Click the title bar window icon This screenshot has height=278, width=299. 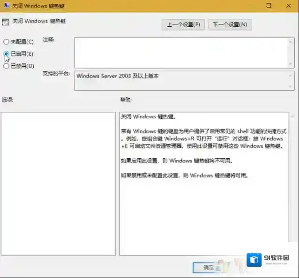(6, 6)
